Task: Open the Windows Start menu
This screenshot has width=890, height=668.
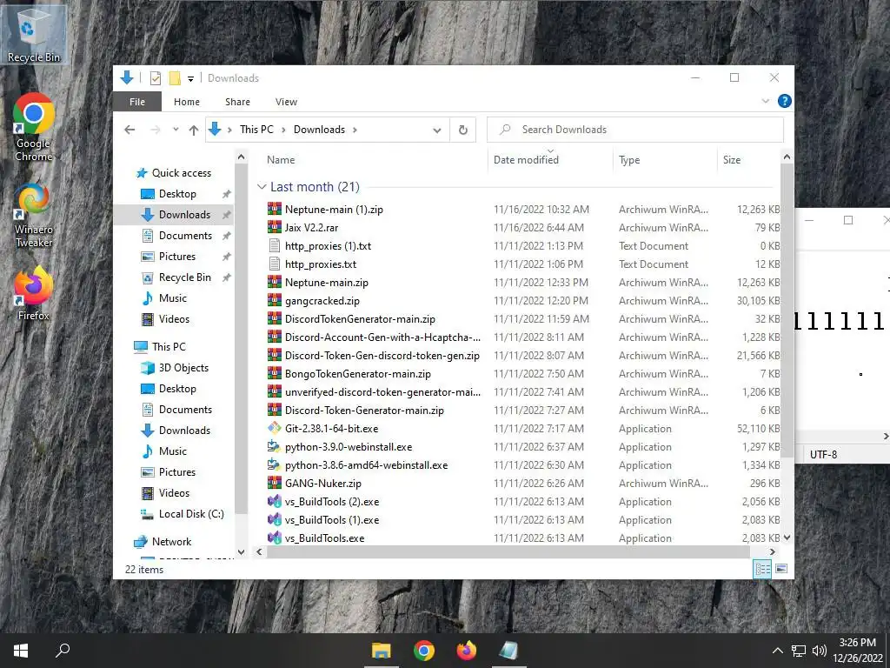Action: (x=21, y=651)
